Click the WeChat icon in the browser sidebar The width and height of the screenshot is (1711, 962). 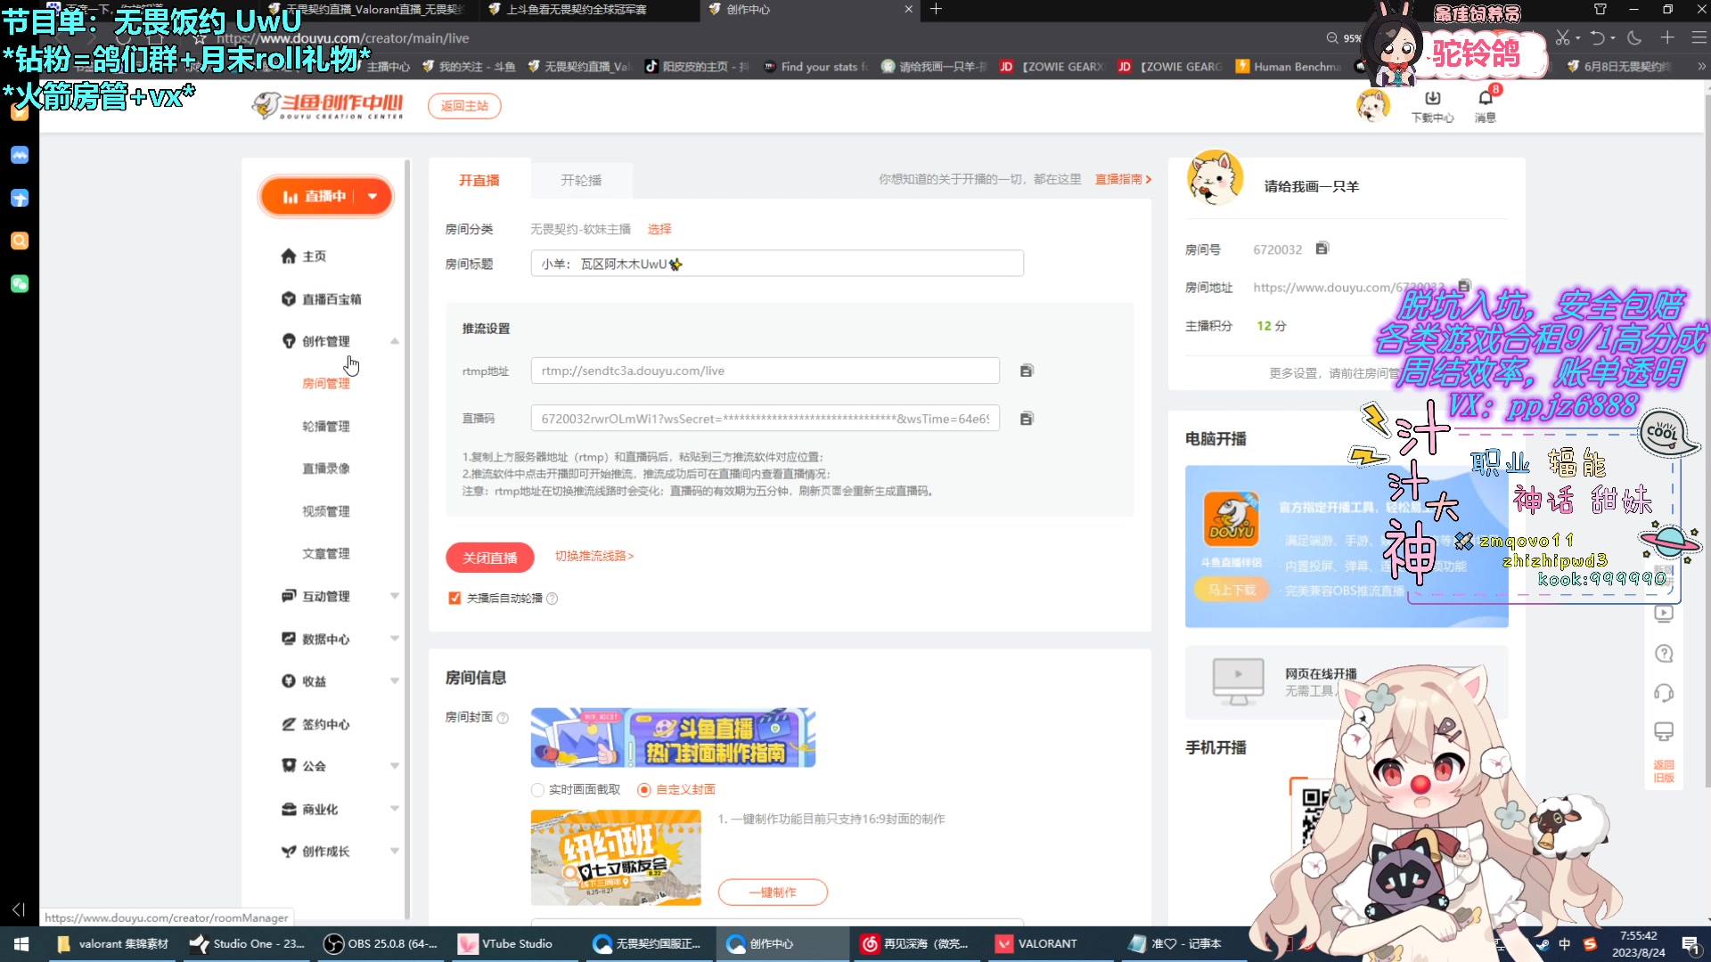pos(20,284)
